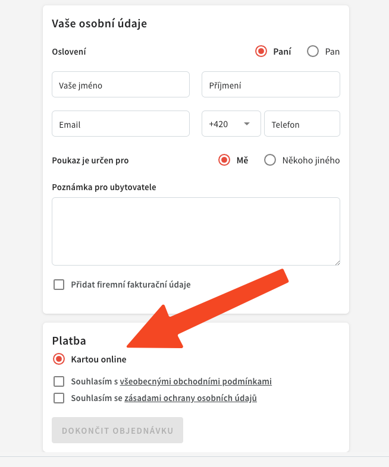389x467 pixels.
Task: Open the +420 country code dropdown
Action: [x=231, y=124]
